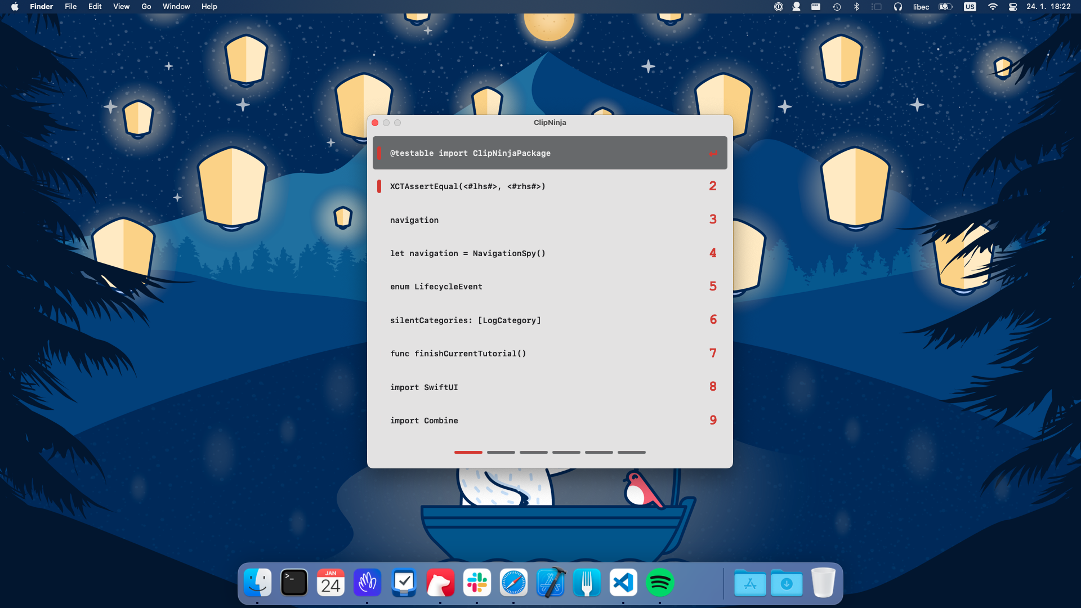The image size is (1081, 608).
Task: Open Spotify from the Dock
Action: (660, 583)
